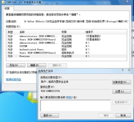Click the 取消 button
The height and width of the screenshot is (122, 134).
(x=123, y=116)
